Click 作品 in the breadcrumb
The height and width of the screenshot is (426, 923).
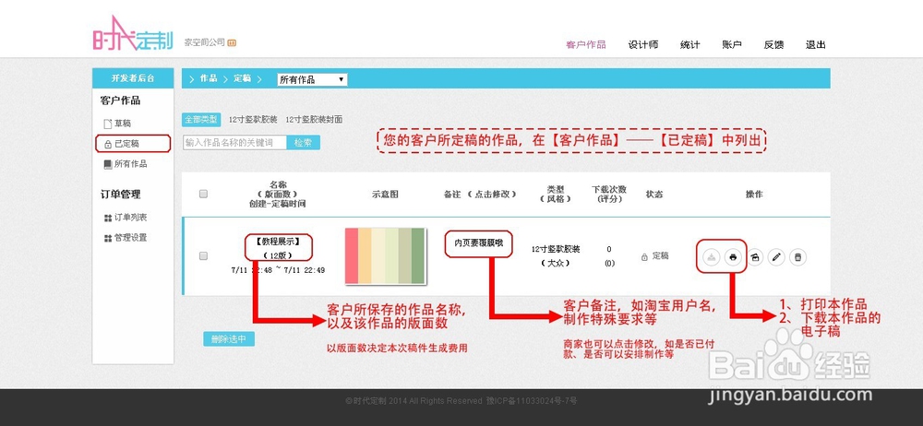[208, 78]
